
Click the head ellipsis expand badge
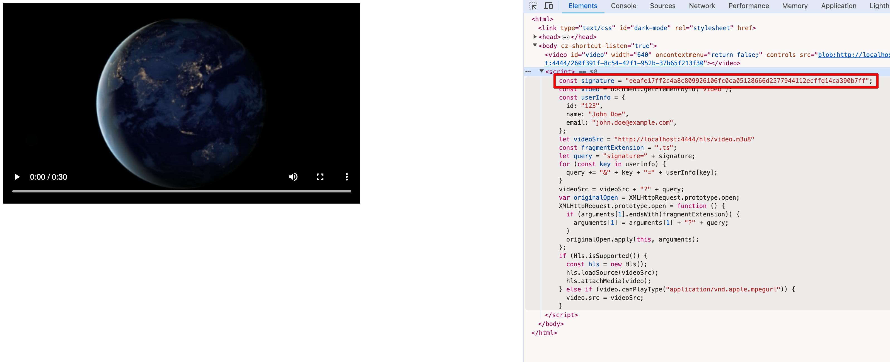[x=565, y=37]
